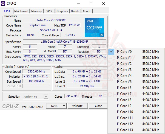Click the Core Speed value 5300.00 MHz

coord(36,71)
